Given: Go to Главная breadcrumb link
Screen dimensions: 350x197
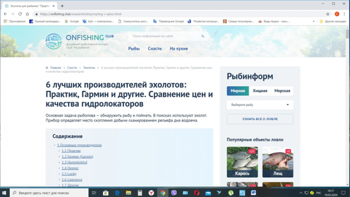Looking at the screenshot, I should pyautogui.click(x=55, y=67).
